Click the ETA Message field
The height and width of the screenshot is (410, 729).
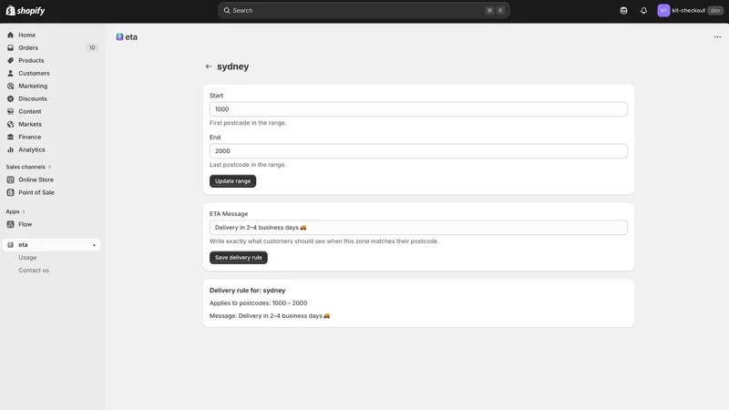[x=418, y=227]
